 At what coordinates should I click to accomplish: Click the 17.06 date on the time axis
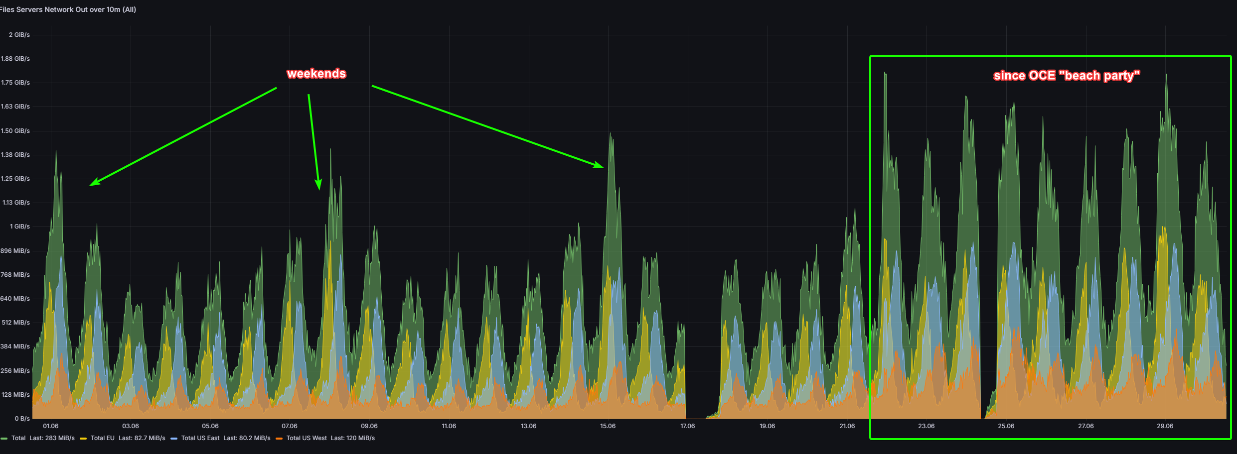click(688, 426)
